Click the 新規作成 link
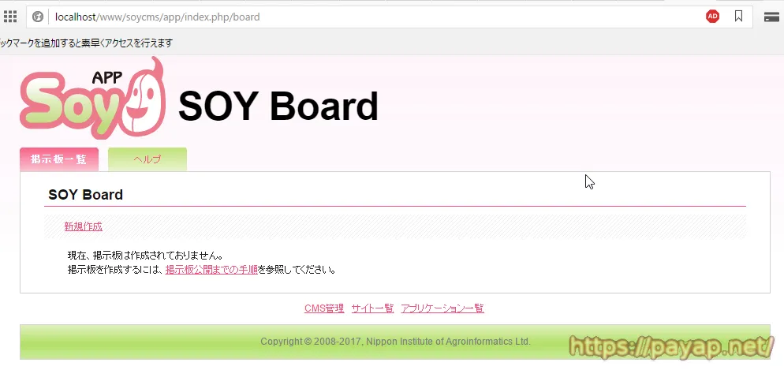 pos(83,226)
